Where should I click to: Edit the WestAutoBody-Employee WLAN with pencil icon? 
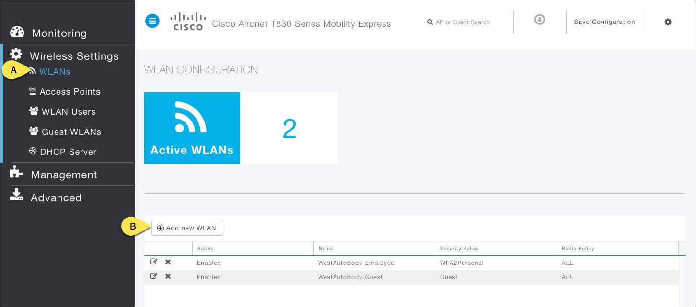[154, 261]
